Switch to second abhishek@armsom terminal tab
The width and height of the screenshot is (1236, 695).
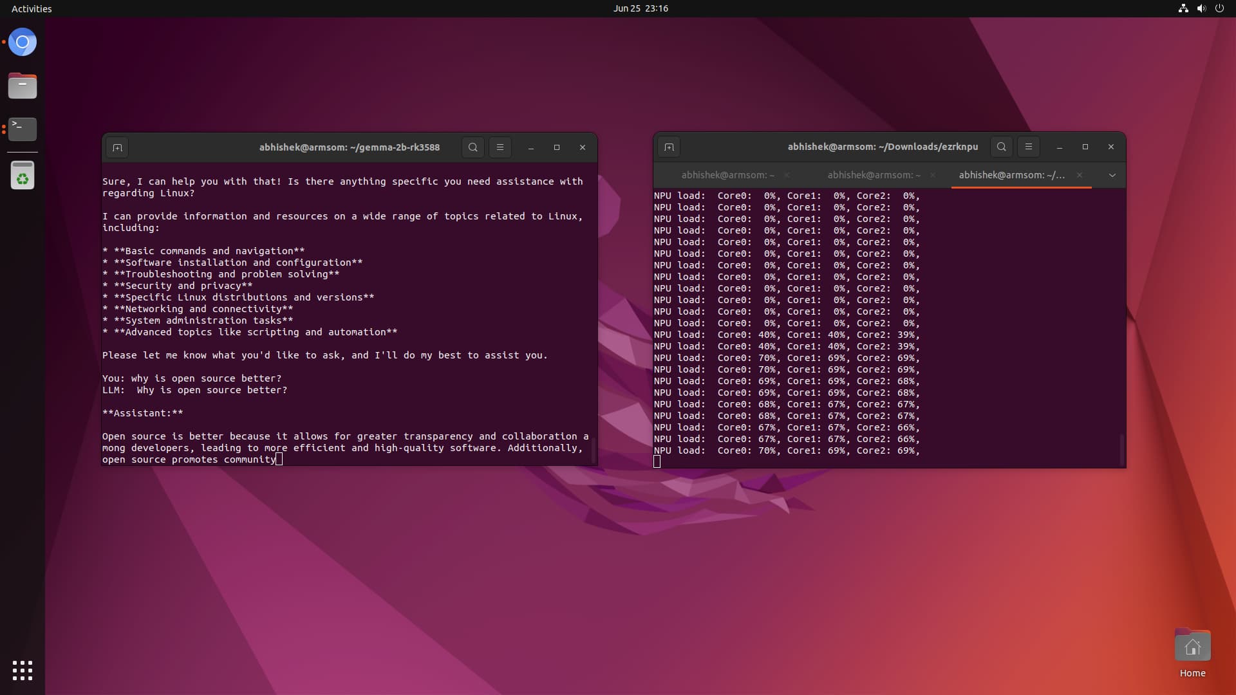[x=874, y=175]
